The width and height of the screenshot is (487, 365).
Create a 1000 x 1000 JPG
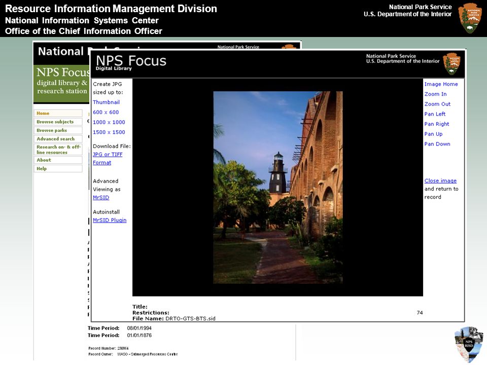(109, 122)
